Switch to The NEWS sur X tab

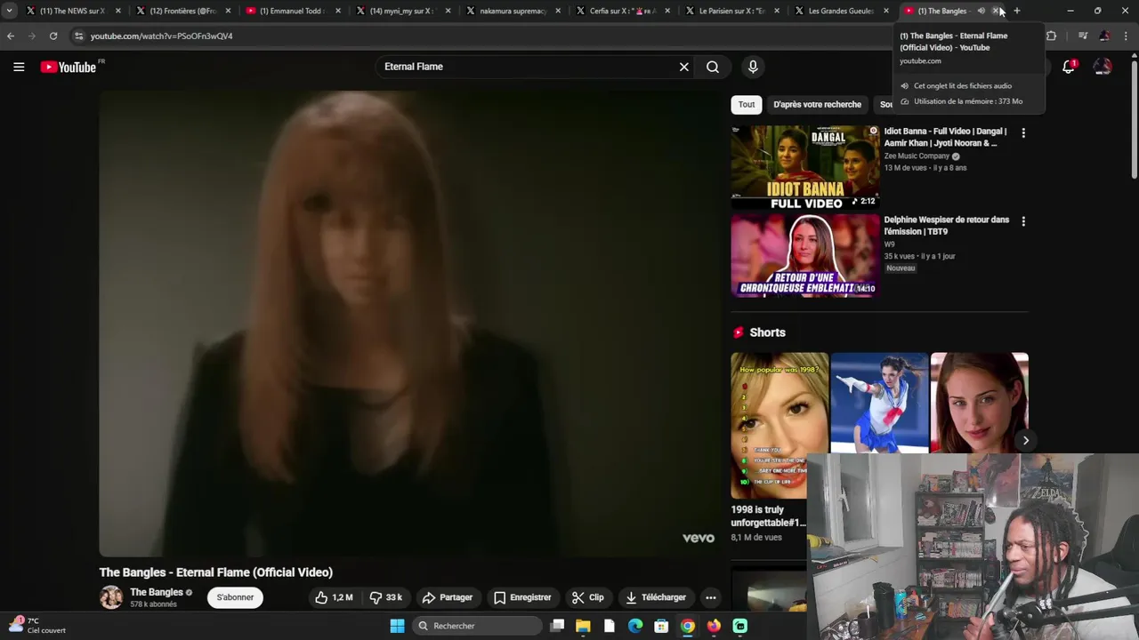(x=72, y=11)
